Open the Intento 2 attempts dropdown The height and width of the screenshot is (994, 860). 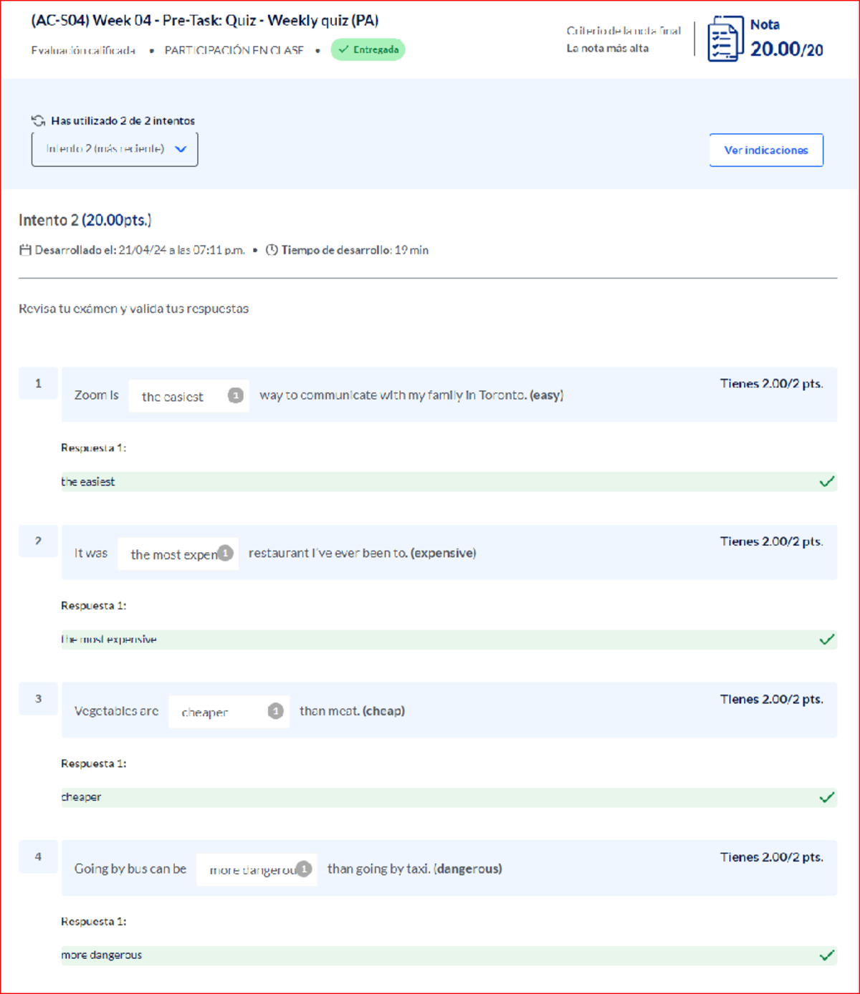click(x=115, y=149)
